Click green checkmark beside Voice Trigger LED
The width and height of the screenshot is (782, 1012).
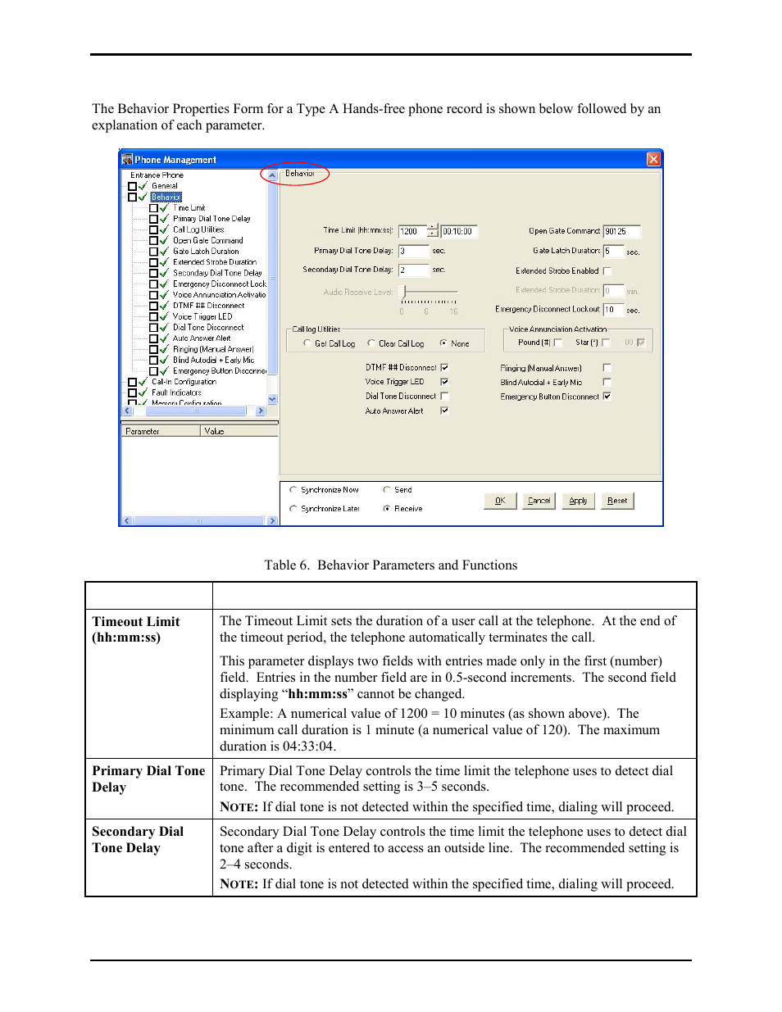(164, 316)
